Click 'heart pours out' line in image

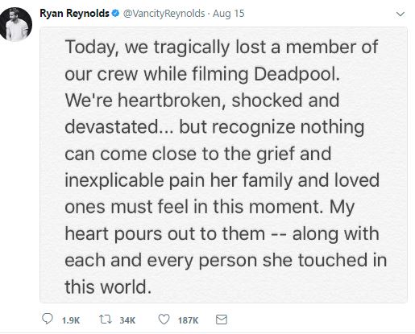164,233
